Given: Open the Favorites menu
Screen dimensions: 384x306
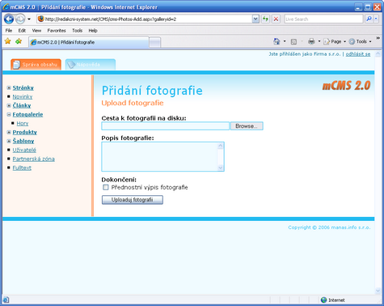Looking at the screenshot, I should coord(57,31).
